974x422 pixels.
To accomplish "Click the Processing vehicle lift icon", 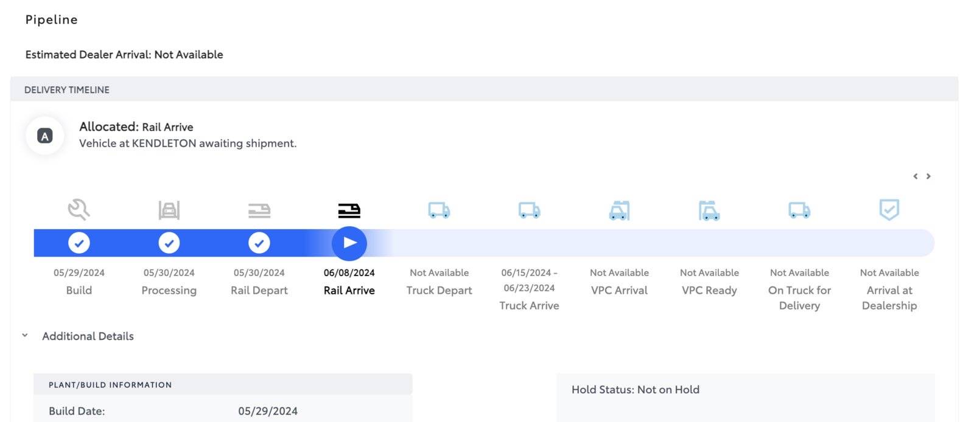I will tap(169, 210).
